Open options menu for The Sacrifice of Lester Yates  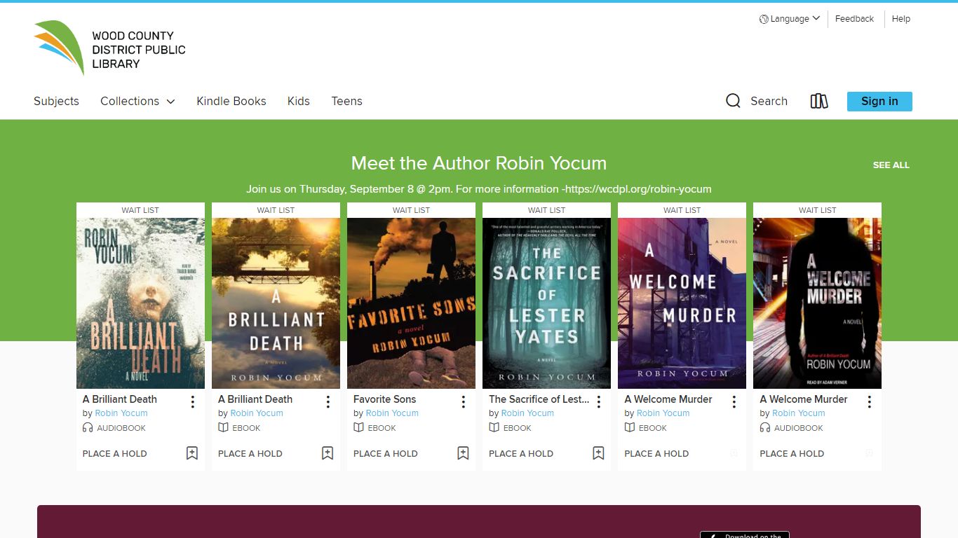(x=598, y=401)
